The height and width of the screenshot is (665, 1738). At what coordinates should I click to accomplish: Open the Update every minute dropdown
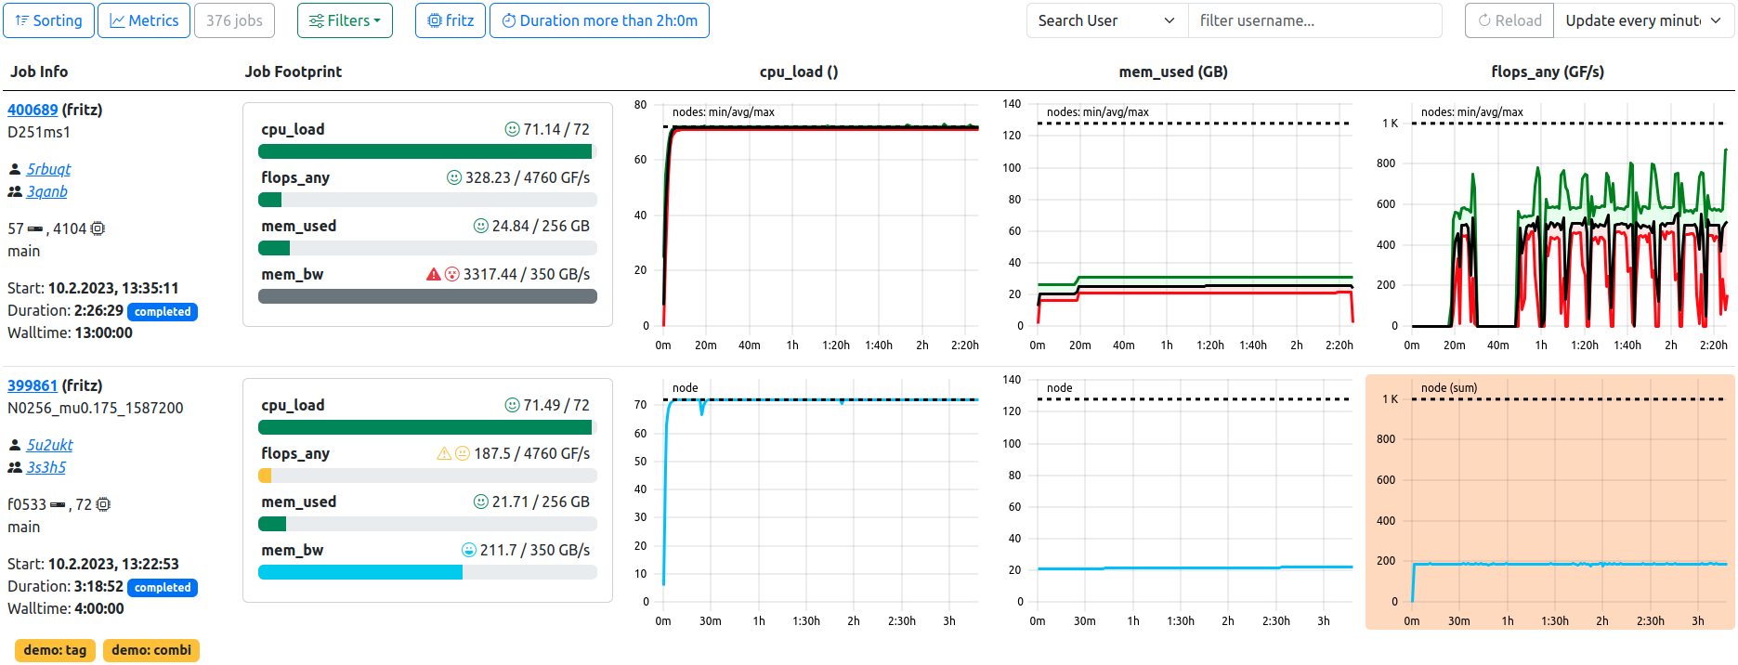point(1642,20)
